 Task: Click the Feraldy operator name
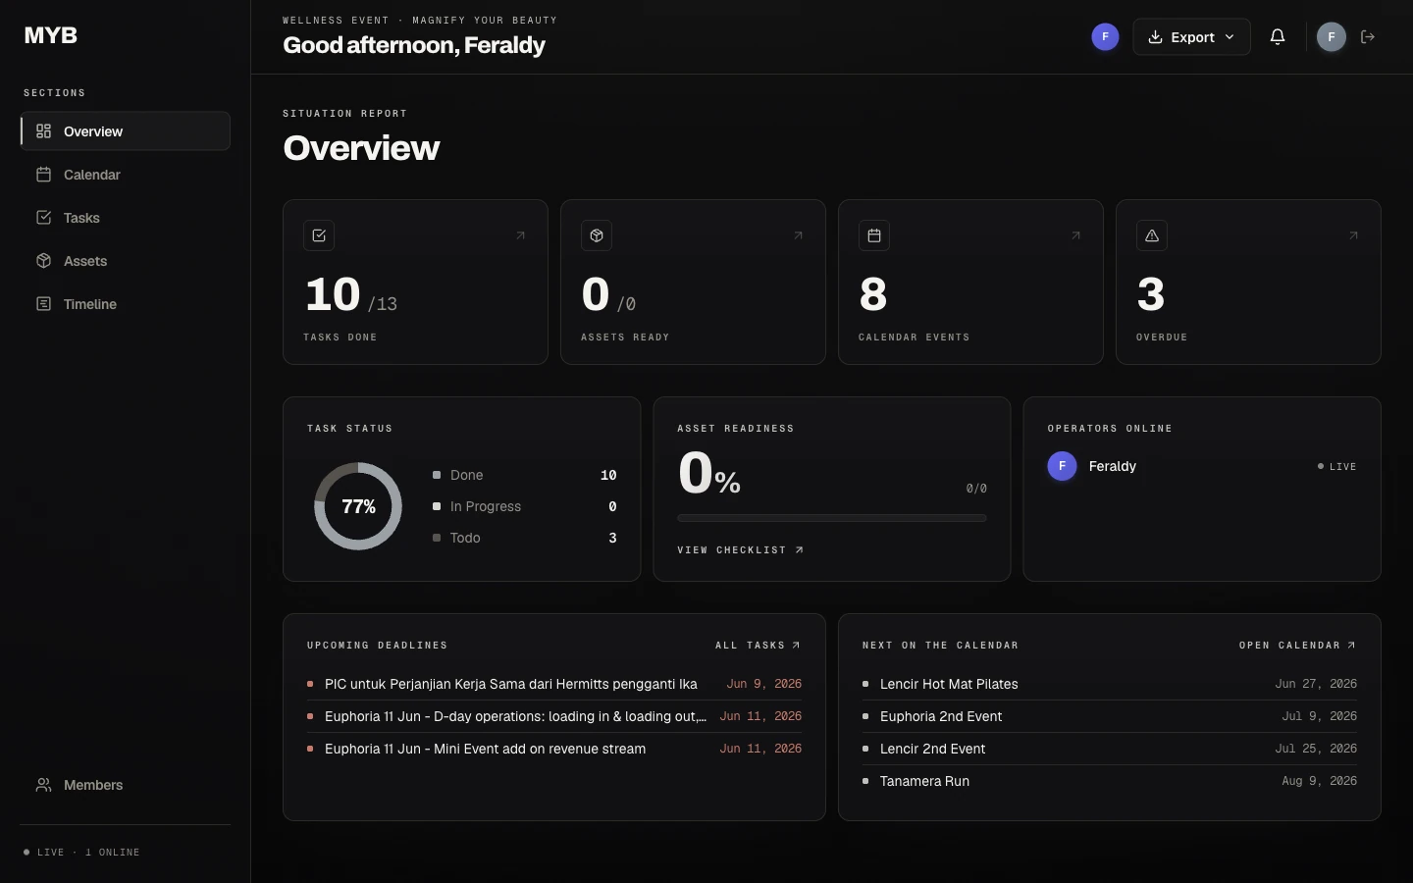point(1113,466)
